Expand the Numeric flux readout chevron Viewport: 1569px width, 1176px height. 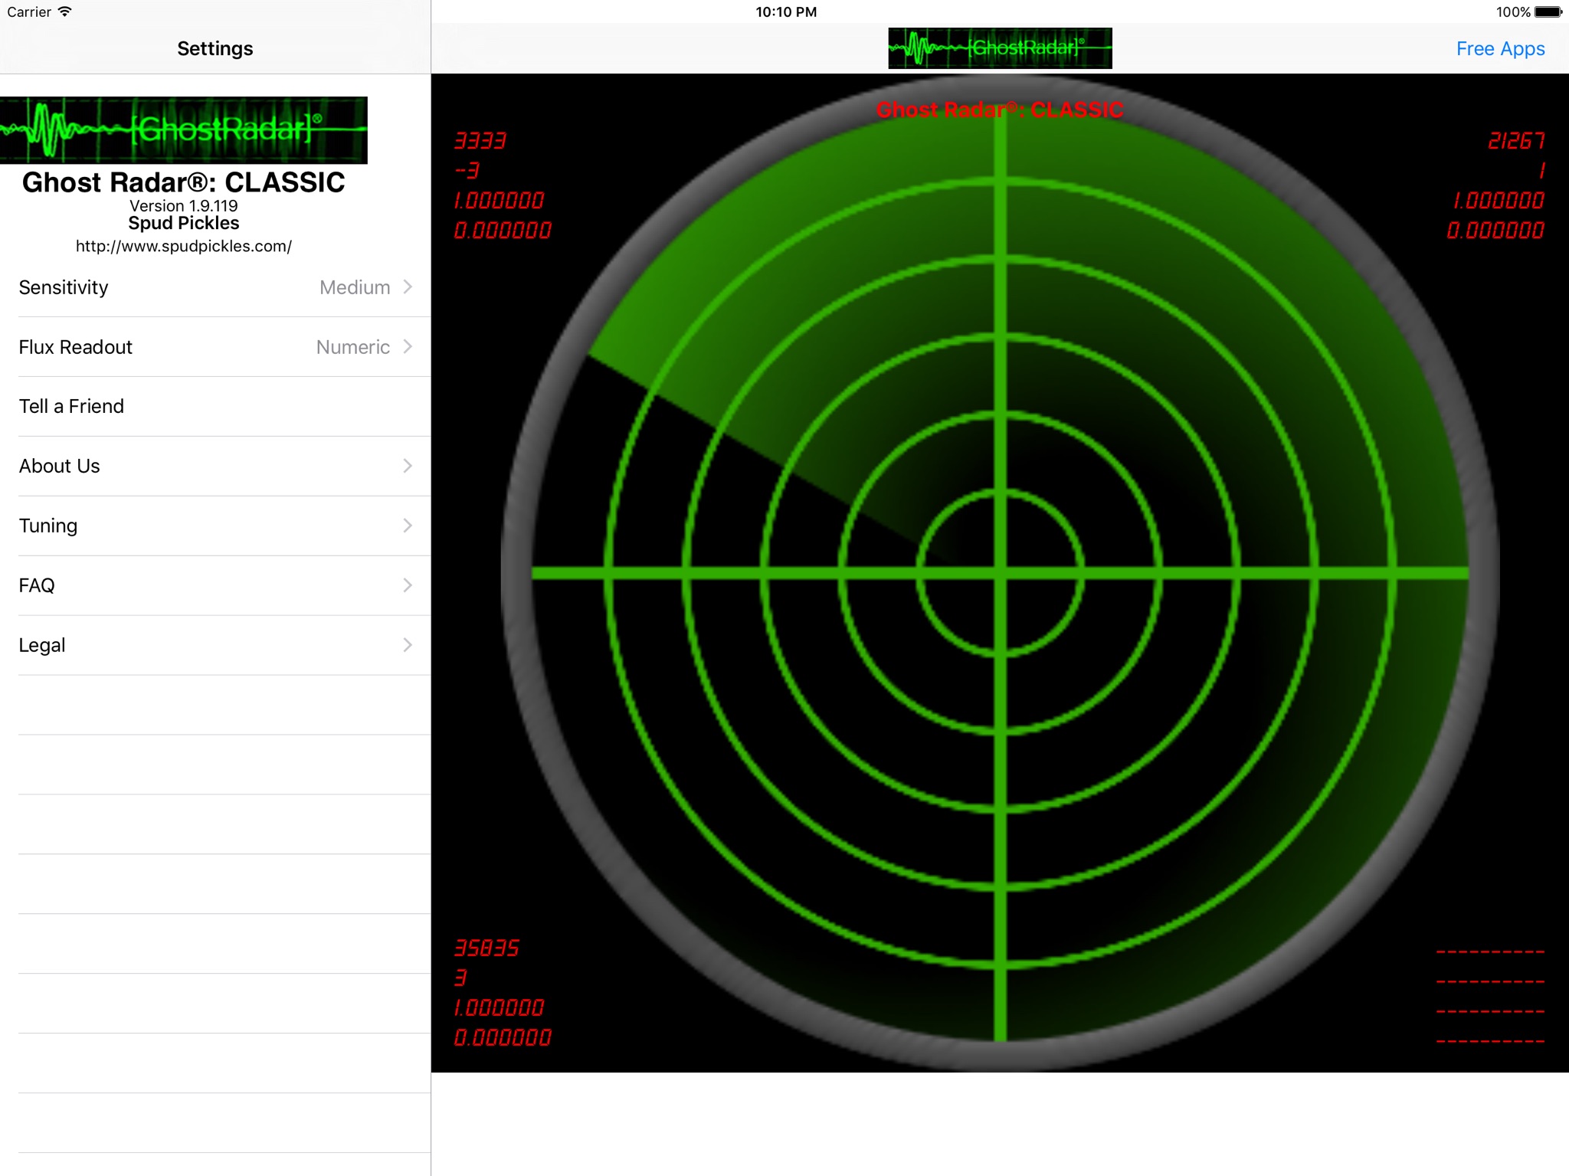(x=408, y=346)
